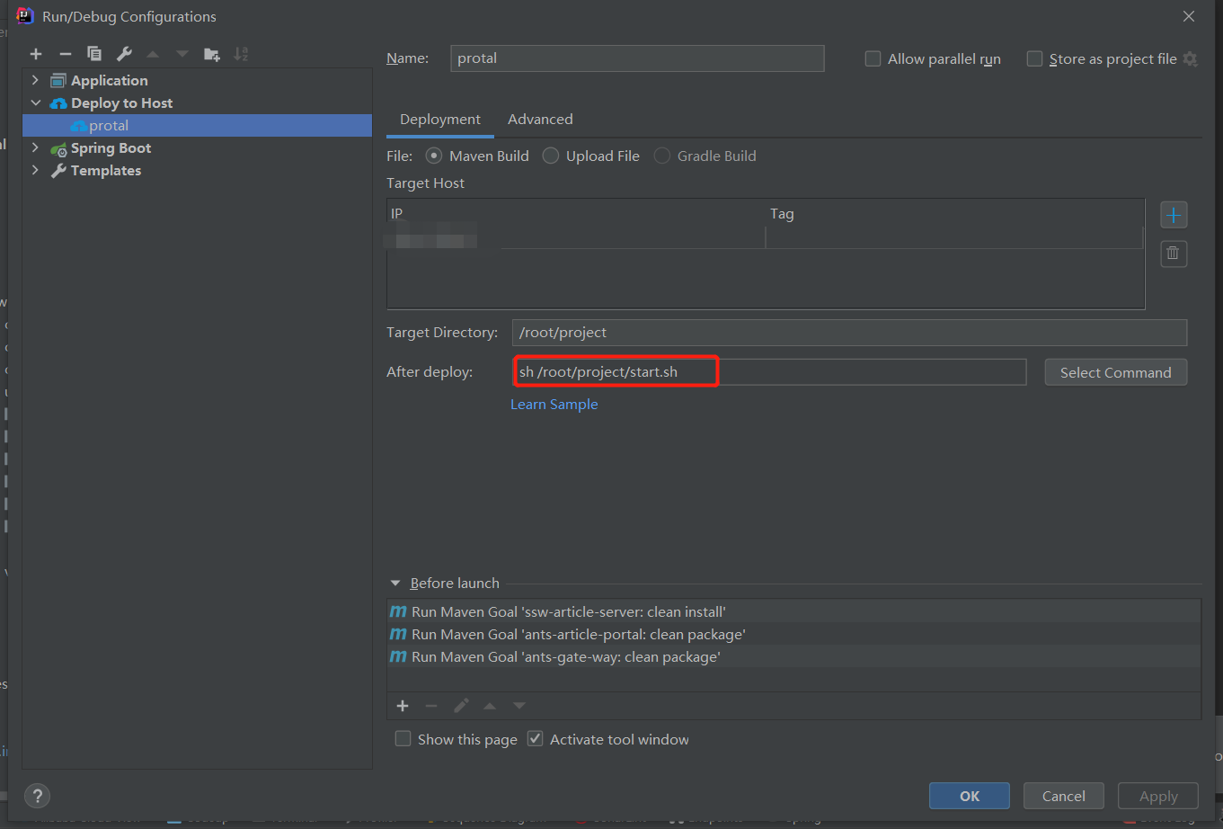Copy the selected configuration
This screenshot has height=829, width=1223.
94,54
